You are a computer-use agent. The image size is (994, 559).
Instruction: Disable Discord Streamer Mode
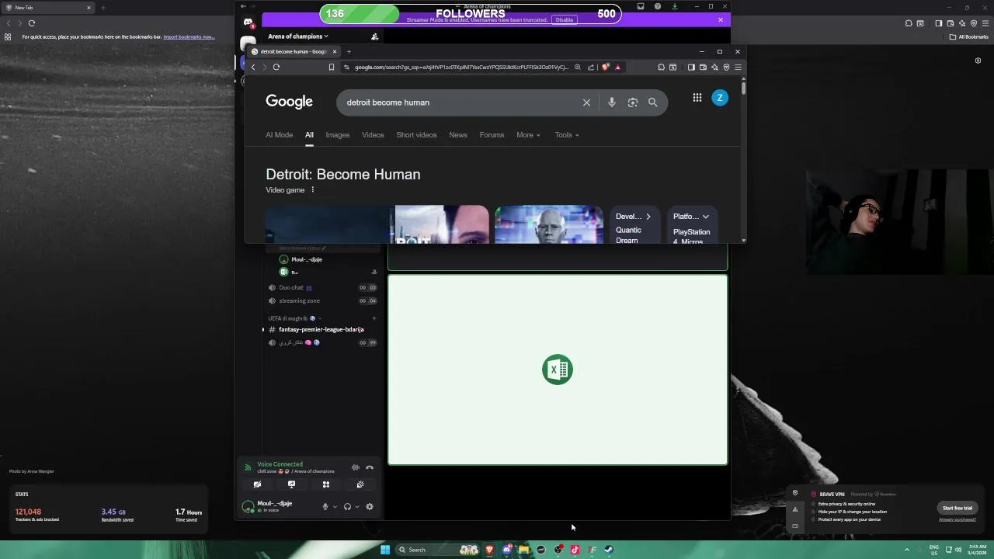[x=565, y=19]
